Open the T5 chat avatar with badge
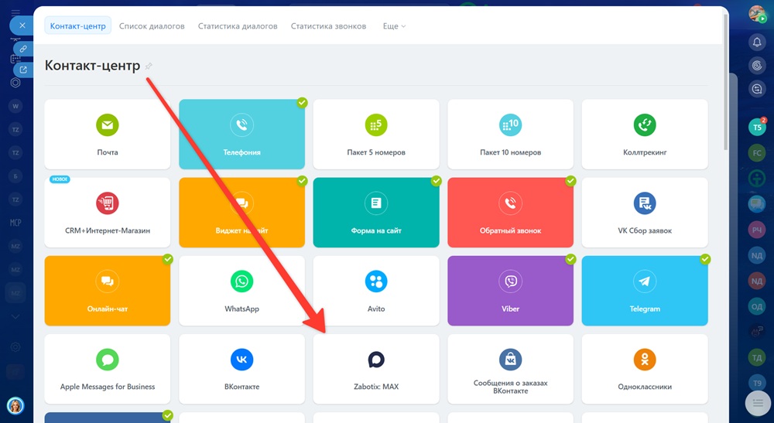Viewport: 774px width, 423px height. pyautogui.click(x=757, y=128)
